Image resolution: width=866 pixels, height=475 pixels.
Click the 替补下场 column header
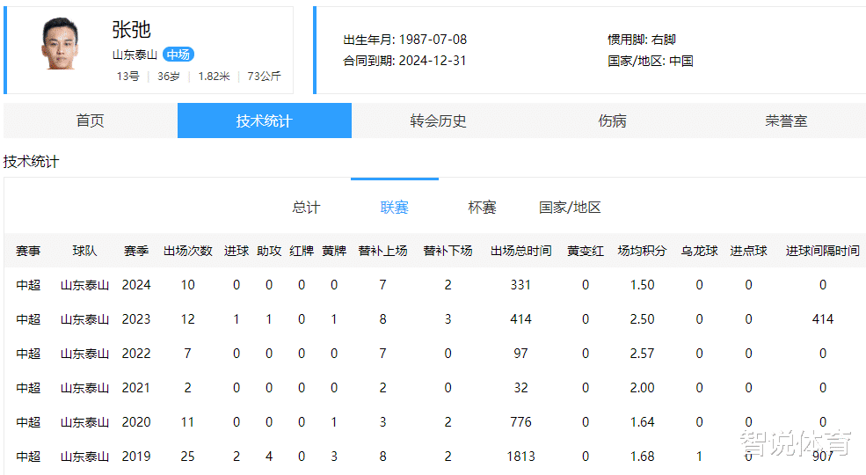click(448, 251)
